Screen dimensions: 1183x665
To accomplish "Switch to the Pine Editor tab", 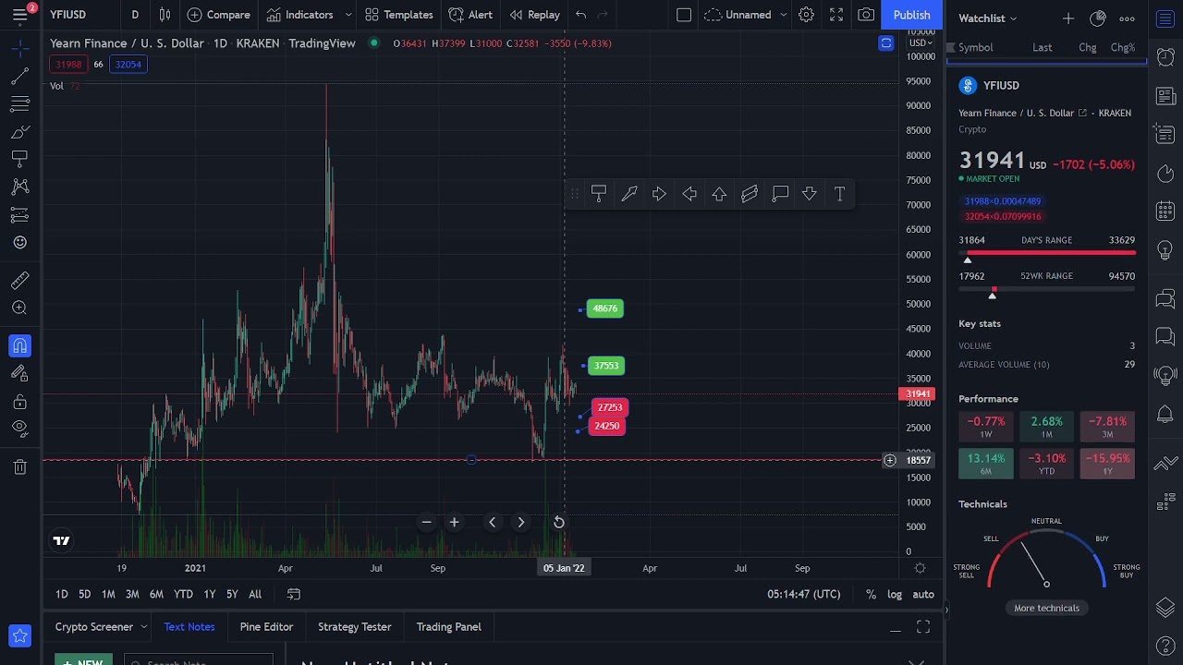I will coord(266,626).
